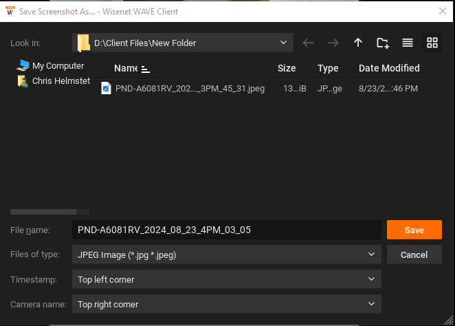Create a new folder with folder-plus icon
The height and width of the screenshot is (326, 455).
coord(382,43)
